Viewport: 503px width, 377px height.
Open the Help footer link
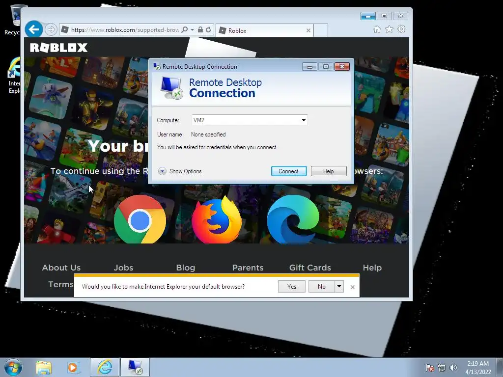372,268
